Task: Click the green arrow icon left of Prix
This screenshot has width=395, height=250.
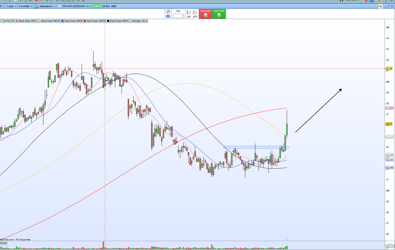Action: point(1,21)
